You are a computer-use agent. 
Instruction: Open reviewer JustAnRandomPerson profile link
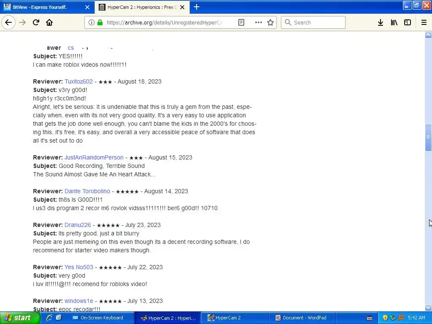(94, 157)
